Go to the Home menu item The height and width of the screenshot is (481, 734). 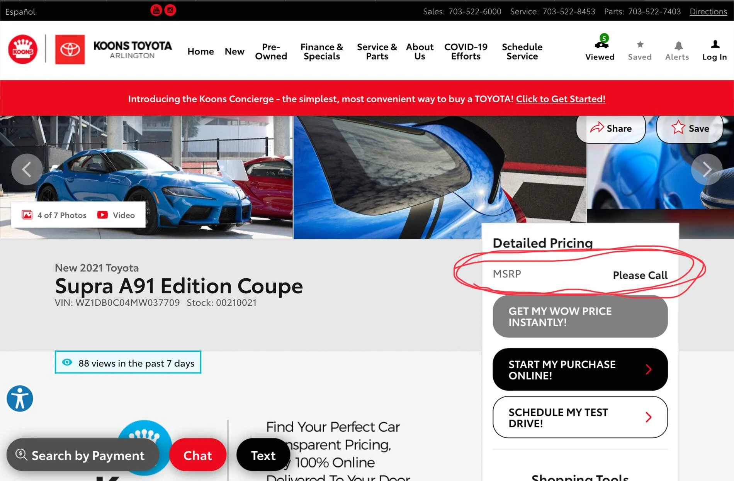[200, 51]
